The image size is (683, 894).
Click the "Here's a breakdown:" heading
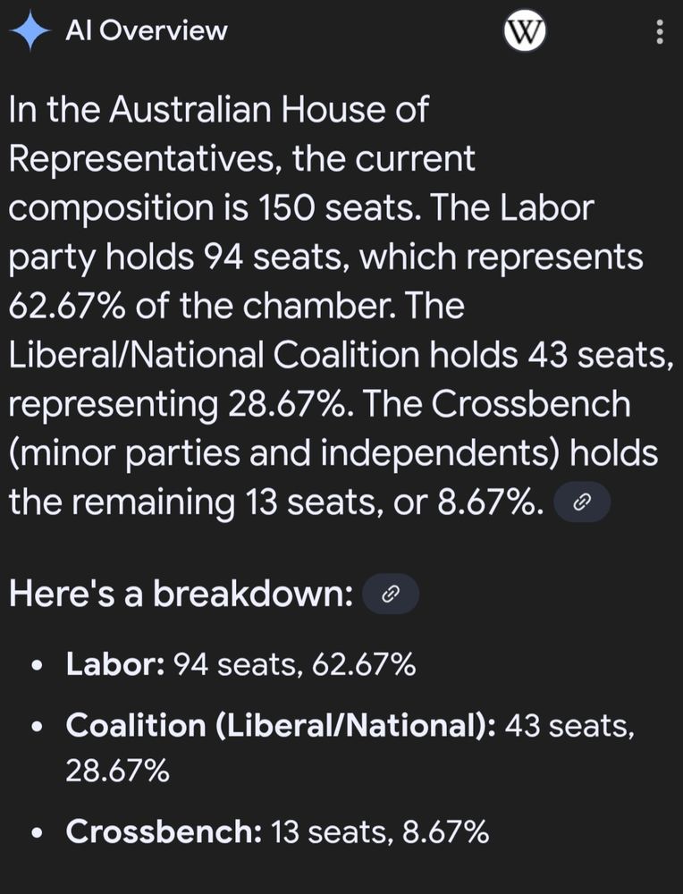(181, 595)
